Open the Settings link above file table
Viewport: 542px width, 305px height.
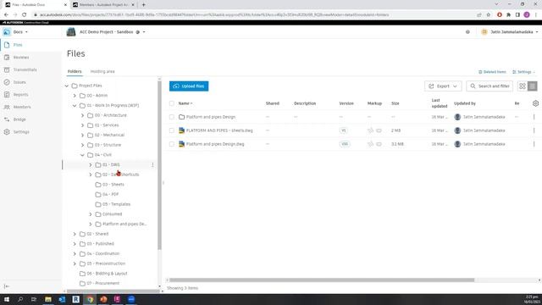(523, 72)
